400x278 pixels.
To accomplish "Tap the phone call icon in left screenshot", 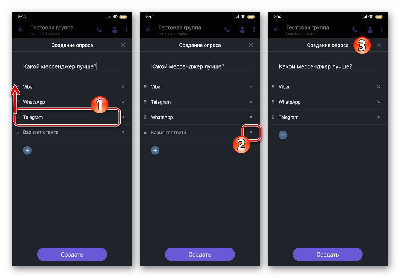I will pos(99,30).
